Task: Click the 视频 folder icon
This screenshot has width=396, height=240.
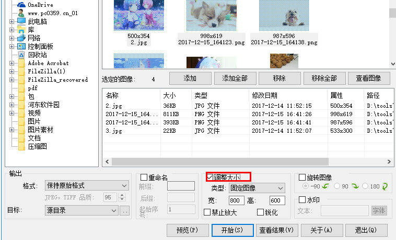Action: click(21, 112)
